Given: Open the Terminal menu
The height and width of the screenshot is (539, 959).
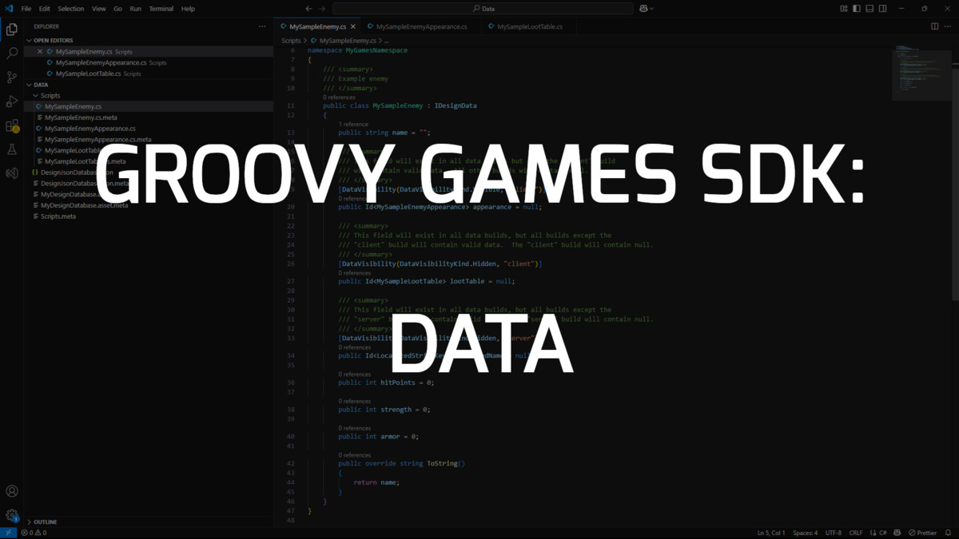Looking at the screenshot, I should click(x=161, y=9).
